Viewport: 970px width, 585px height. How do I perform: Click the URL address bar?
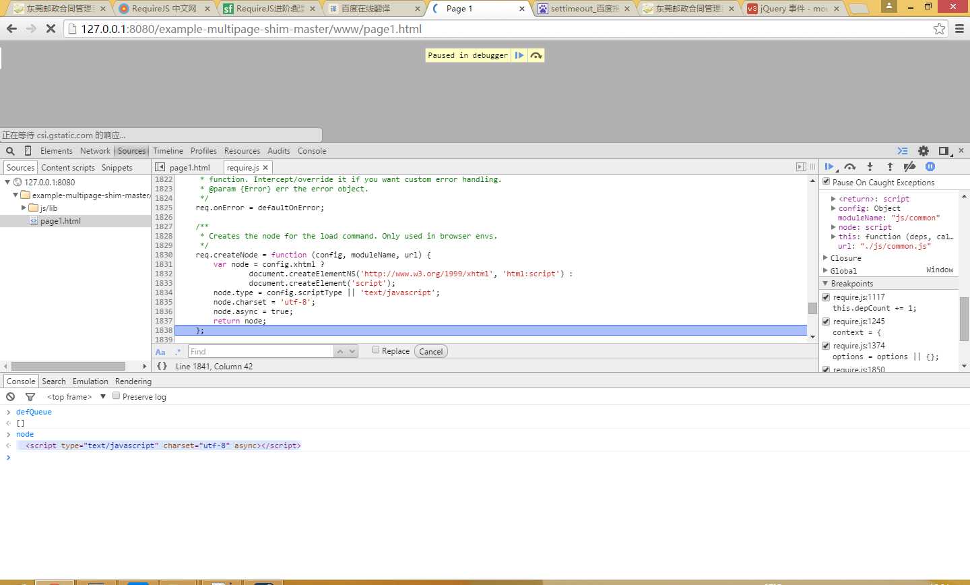pyautogui.click(x=505, y=29)
